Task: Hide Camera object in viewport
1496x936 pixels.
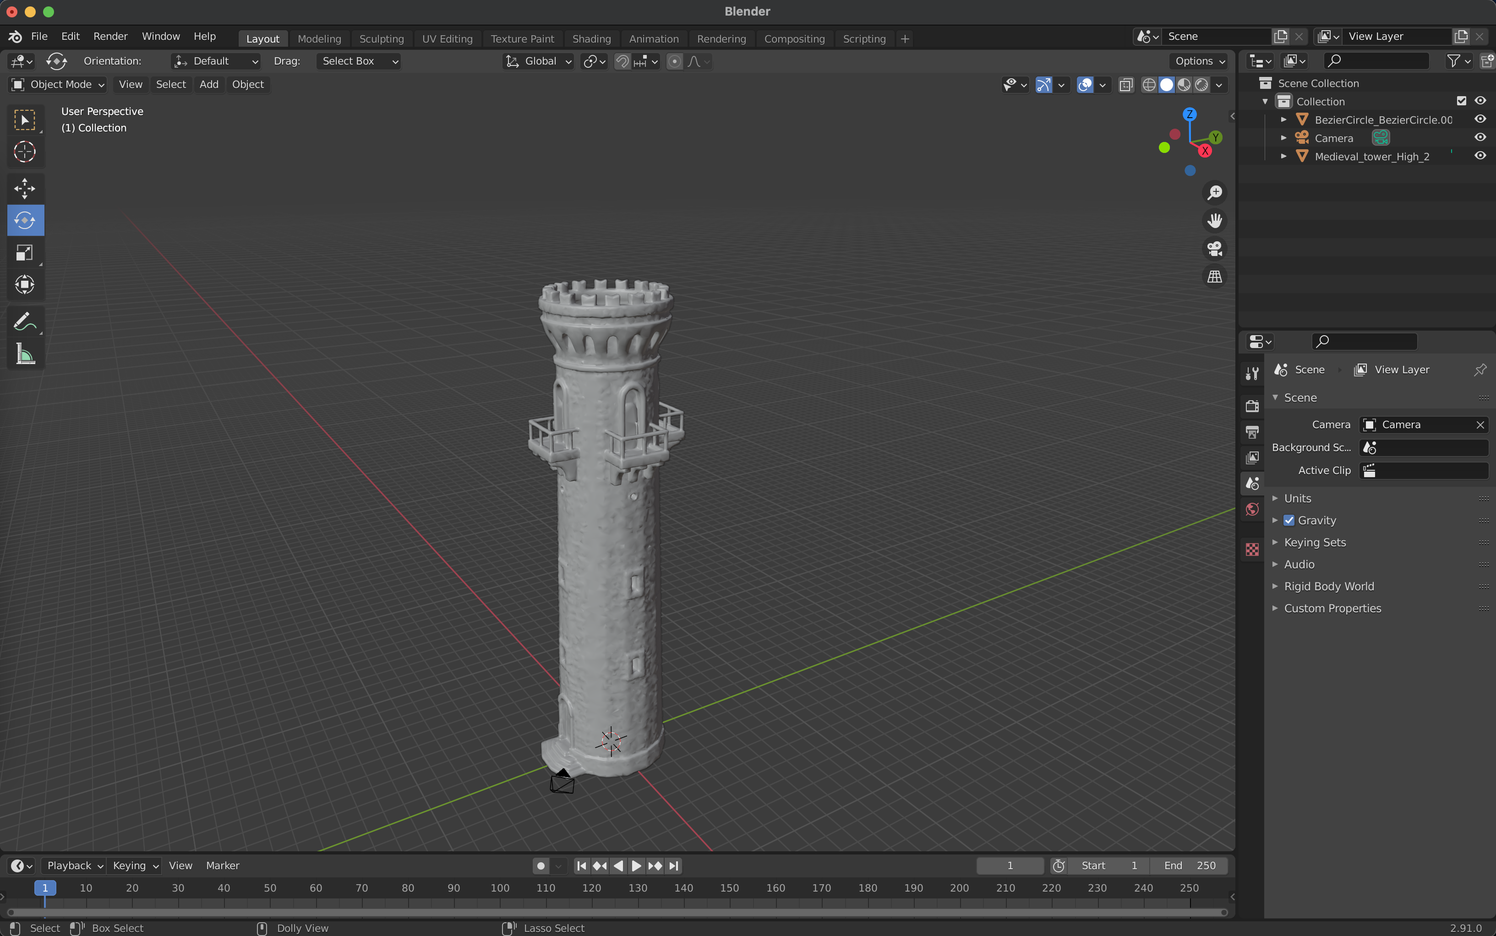Action: [1480, 137]
